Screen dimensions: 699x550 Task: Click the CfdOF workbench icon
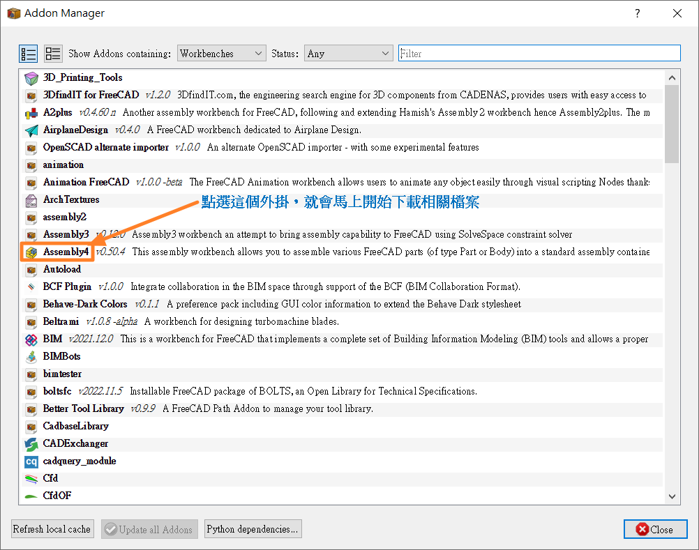tap(31, 496)
